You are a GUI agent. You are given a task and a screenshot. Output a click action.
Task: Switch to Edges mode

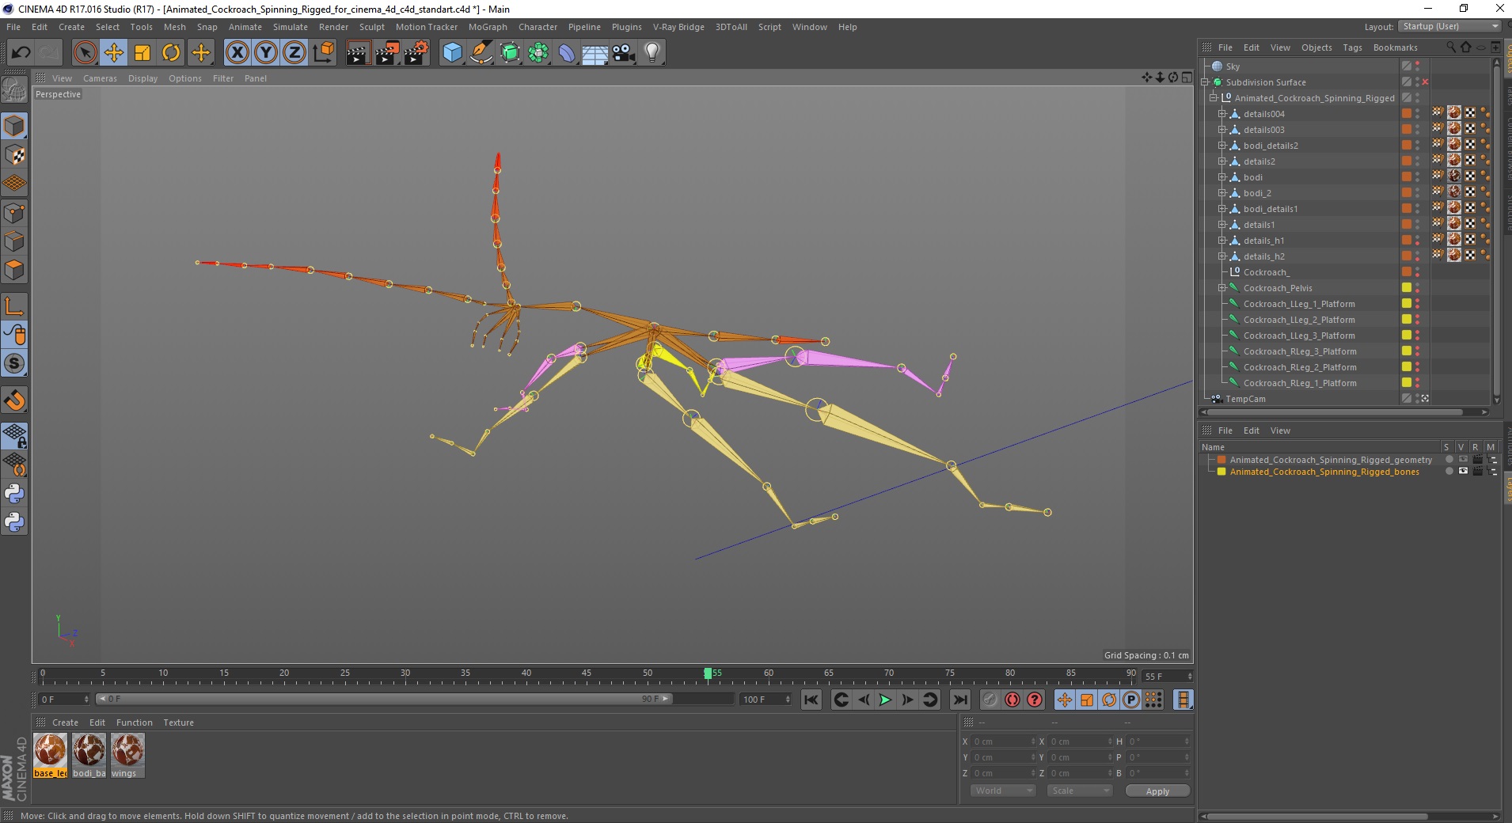click(14, 241)
